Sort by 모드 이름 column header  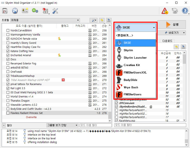(29, 26)
